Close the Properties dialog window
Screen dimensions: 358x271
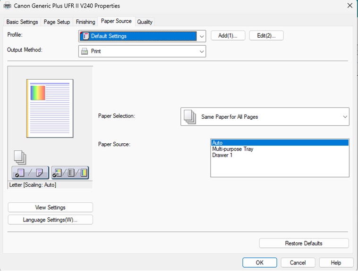(350, 6)
